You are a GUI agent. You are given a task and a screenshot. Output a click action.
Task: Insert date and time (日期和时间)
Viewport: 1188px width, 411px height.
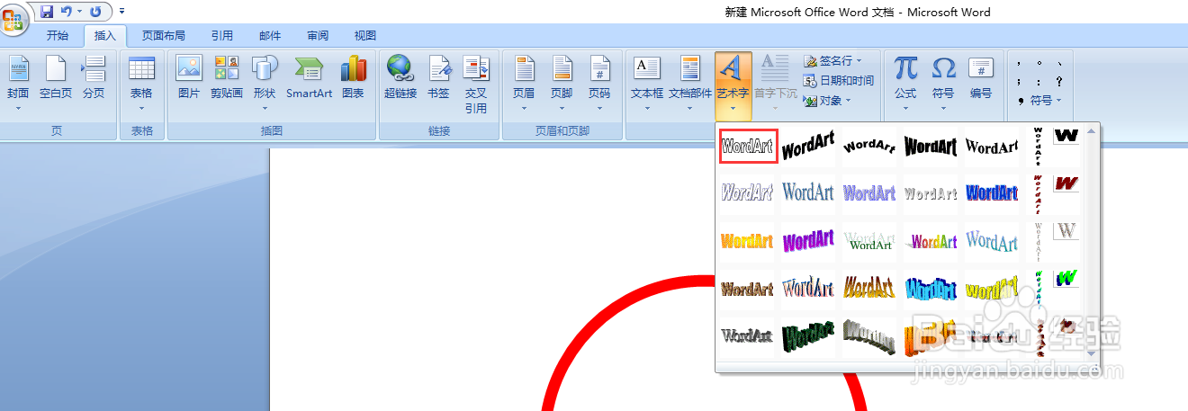[838, 81]
